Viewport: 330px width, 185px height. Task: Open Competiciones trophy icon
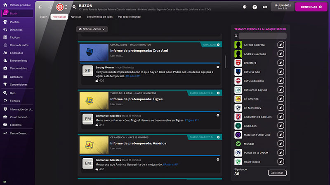pos(5,84)
